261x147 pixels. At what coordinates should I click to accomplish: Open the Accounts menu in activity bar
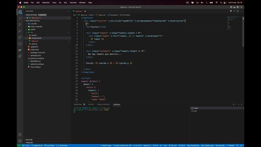click(20, 135)
